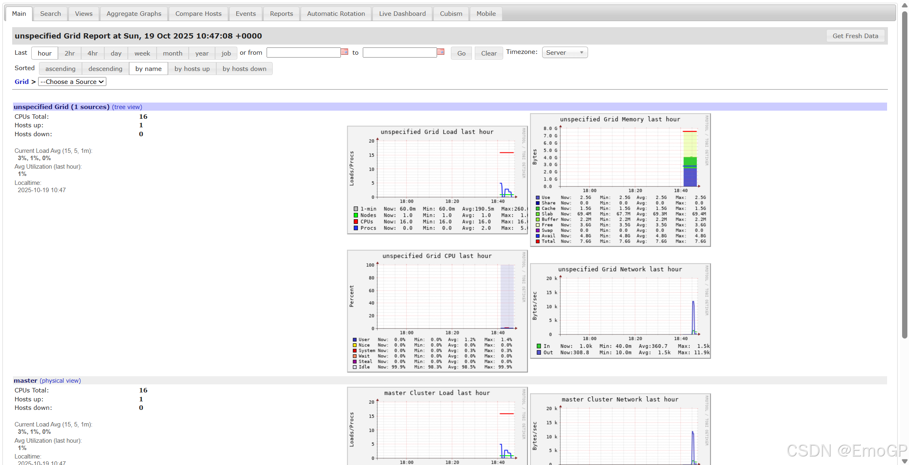Open the master Cluster Load graph

[x=437, y=426]
